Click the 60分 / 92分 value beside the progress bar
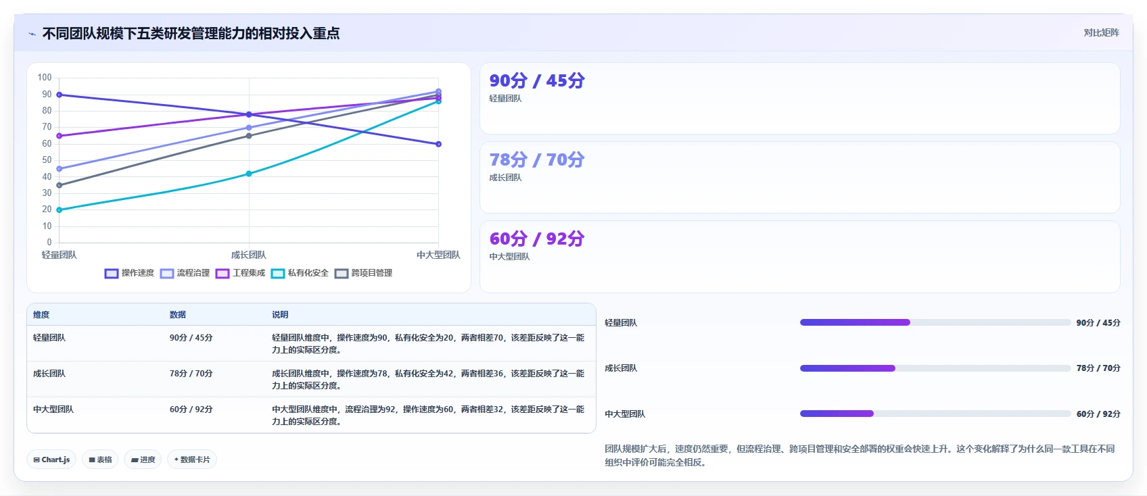The height and width of the screenshot is (496, 1147). pos(1098,414)
